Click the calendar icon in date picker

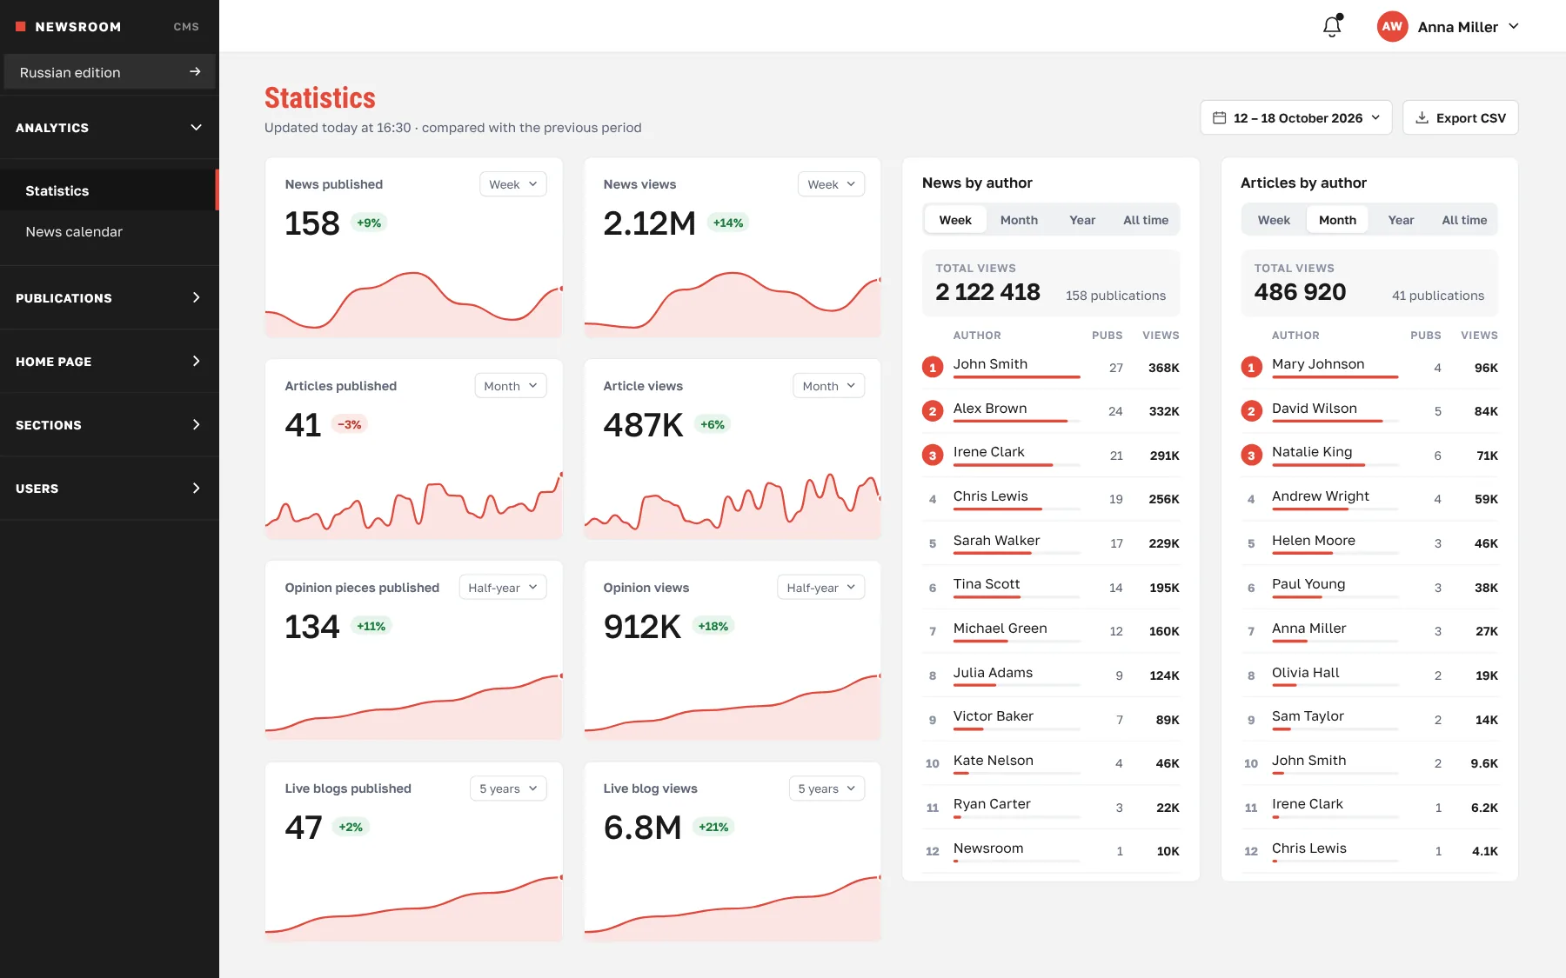point(1220,117)
